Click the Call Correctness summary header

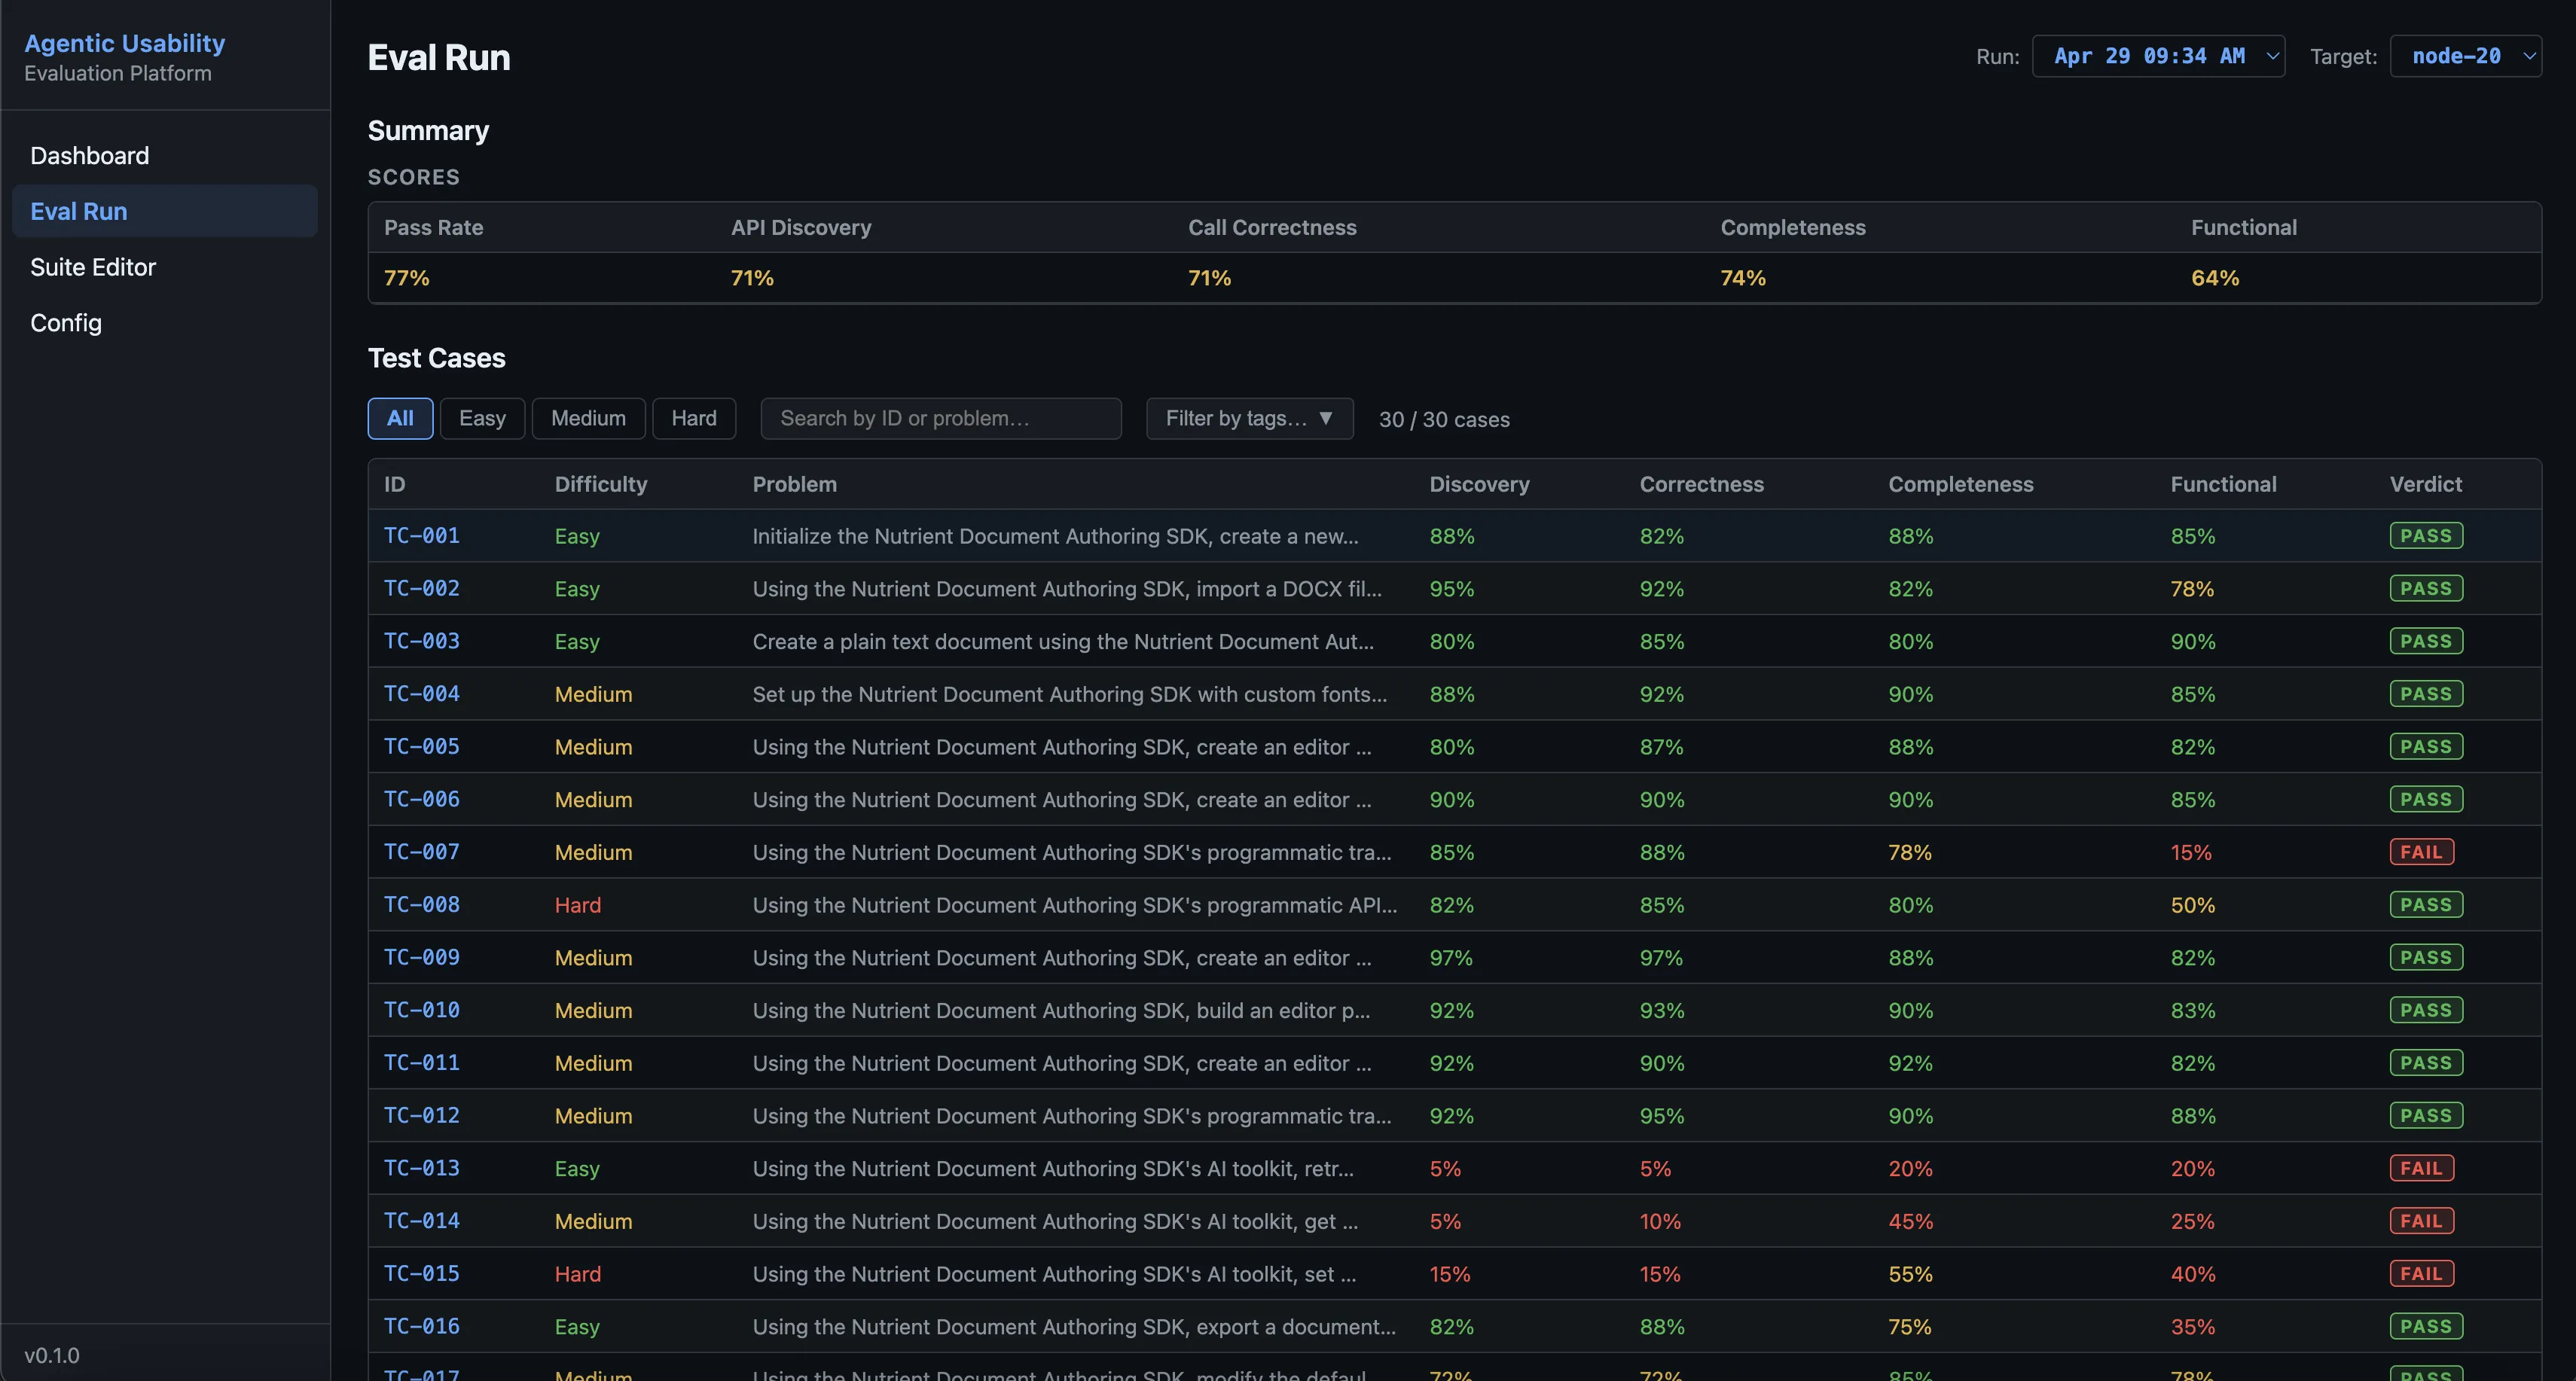[1272, 227]
